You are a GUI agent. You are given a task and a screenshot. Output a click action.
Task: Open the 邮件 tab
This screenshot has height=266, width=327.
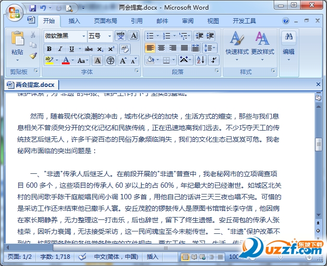(162, 21)
